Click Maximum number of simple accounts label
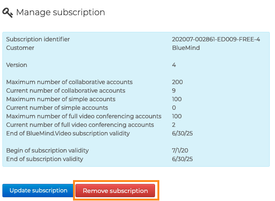 tap(61, 99)
